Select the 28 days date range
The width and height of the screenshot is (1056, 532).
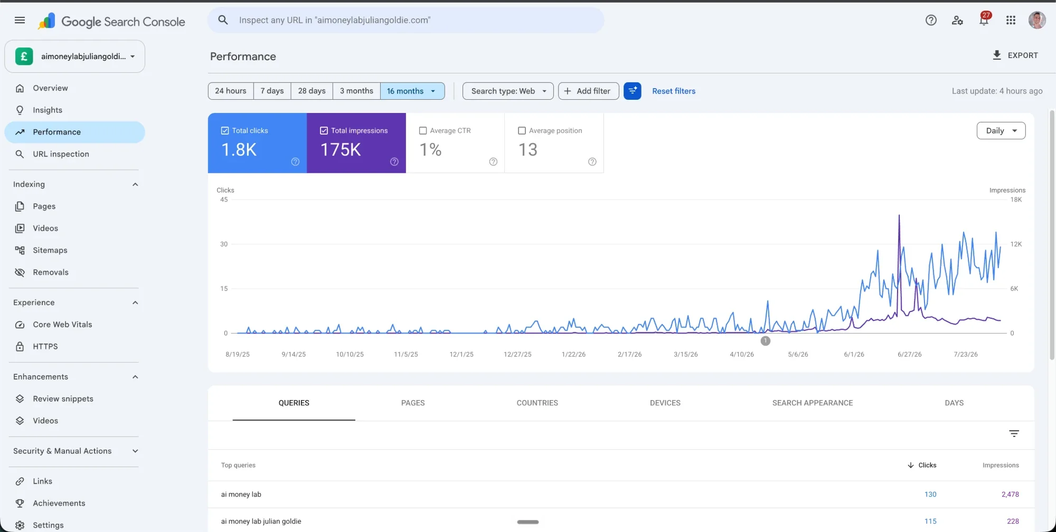tap(312, 91)
